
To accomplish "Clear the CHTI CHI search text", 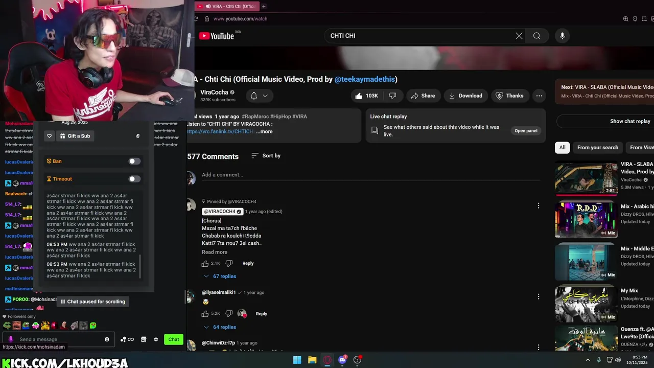I will click(519, 36).
